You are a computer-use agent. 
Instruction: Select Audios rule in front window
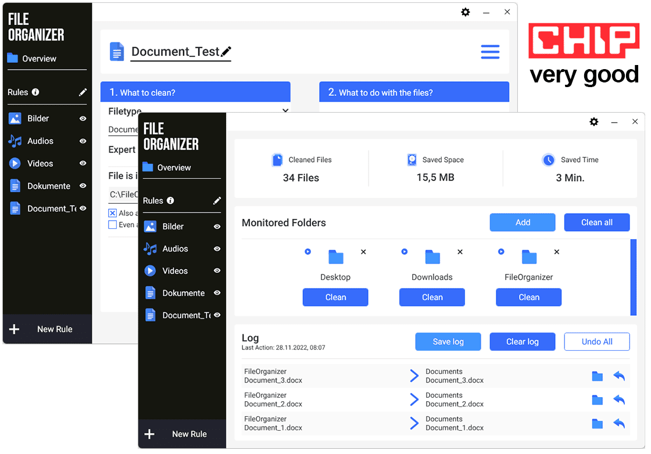175,248
